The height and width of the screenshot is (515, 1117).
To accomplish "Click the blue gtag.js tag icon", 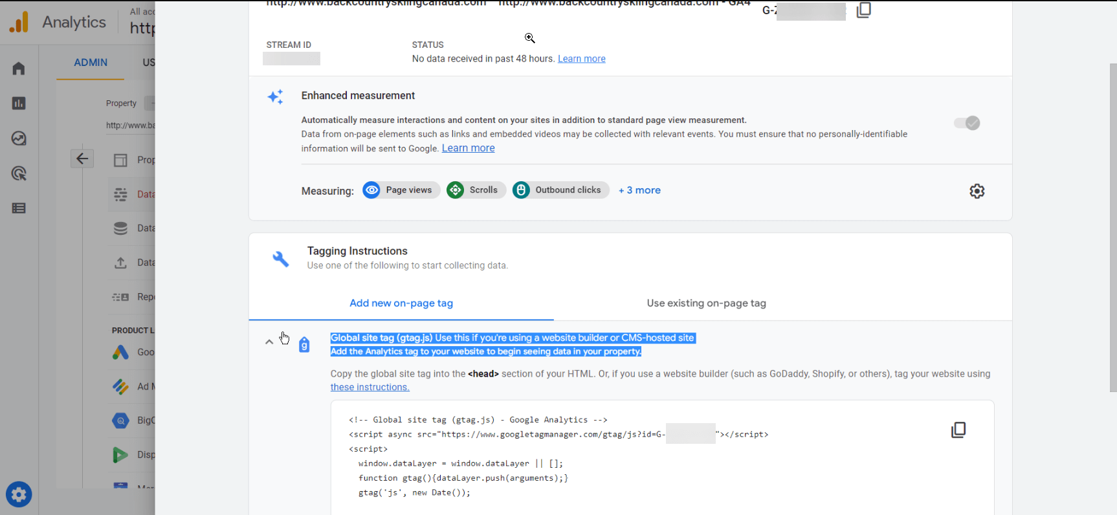I will click(304, 345).
